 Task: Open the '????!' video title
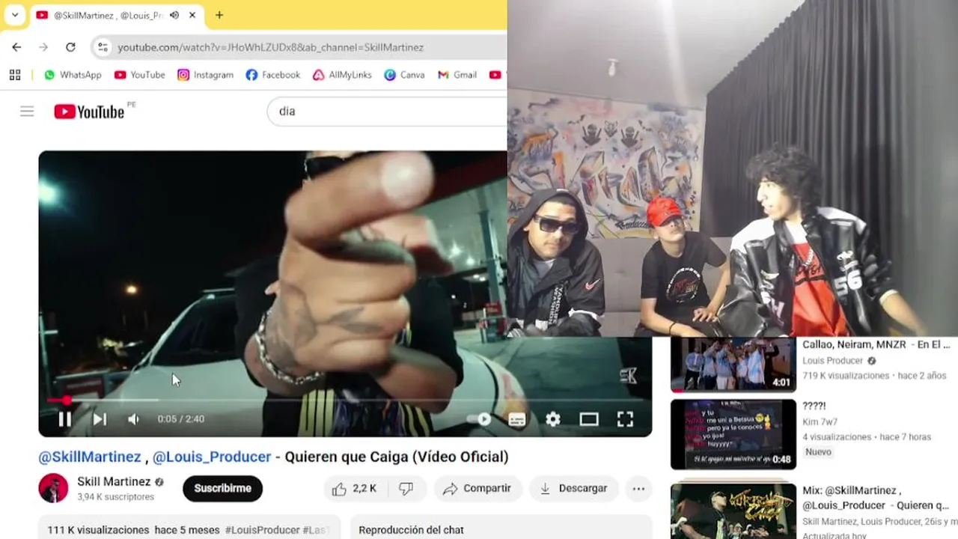(x=814, y=406)
